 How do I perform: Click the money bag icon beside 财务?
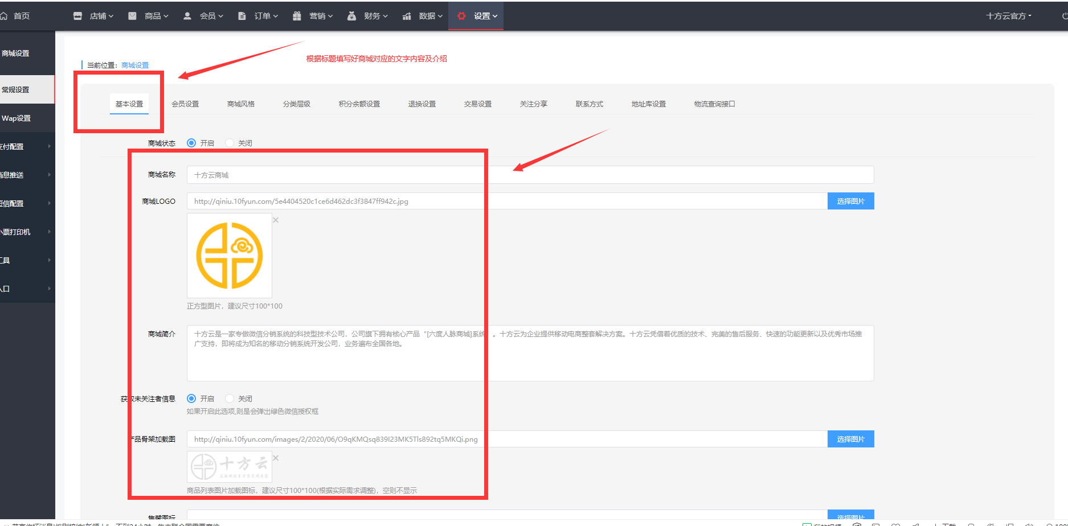[351, 16]
